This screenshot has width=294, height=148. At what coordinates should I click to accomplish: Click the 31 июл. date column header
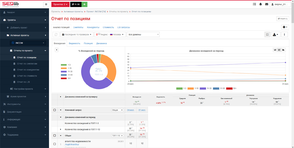[x=142, y=110]
